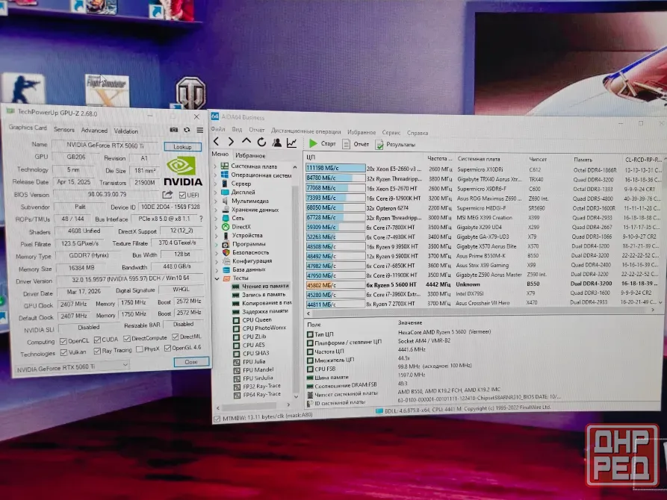667x500 pixels.
Task: Toggle the UEFI checkbox in GPU-Z
Action: [182, 196]
